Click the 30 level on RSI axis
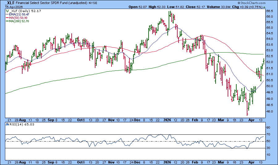 click(x=268, y=148)
